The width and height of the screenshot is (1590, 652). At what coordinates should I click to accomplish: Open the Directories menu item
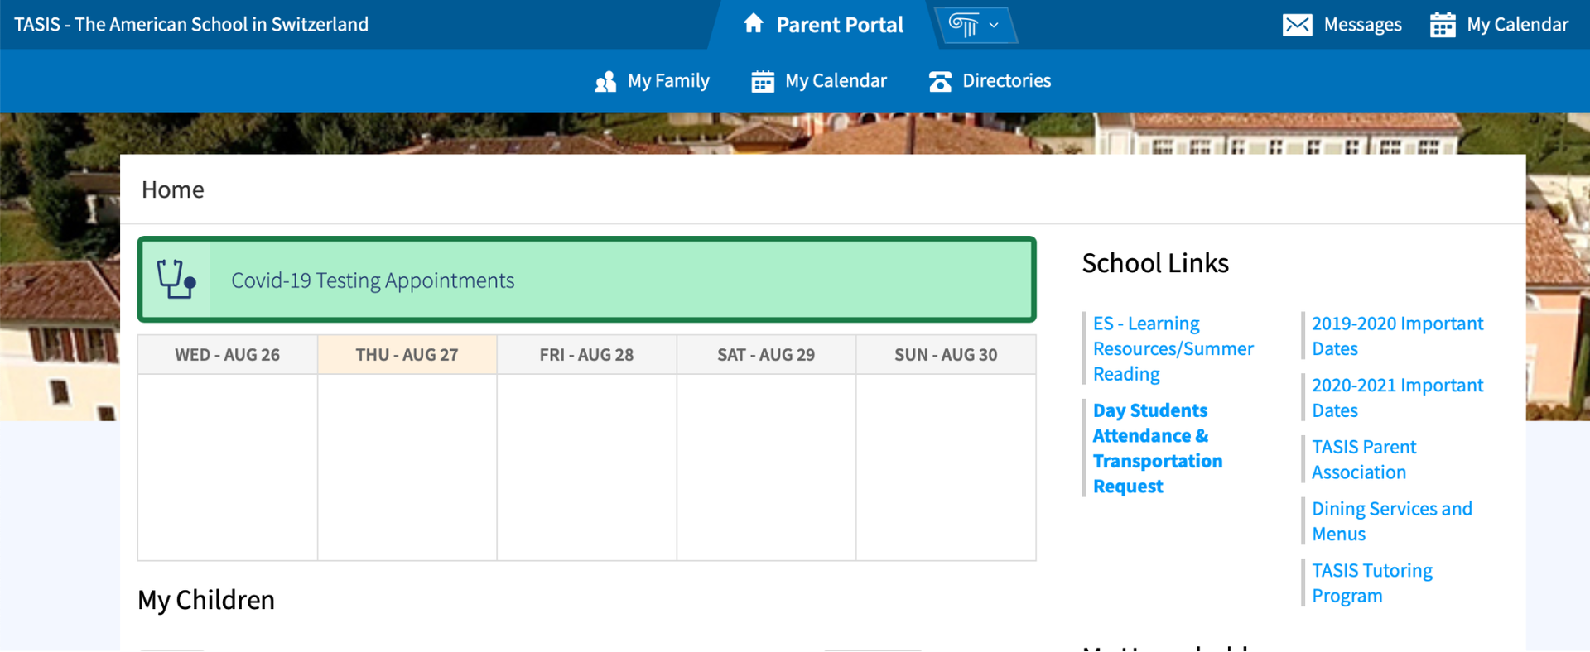990,81
